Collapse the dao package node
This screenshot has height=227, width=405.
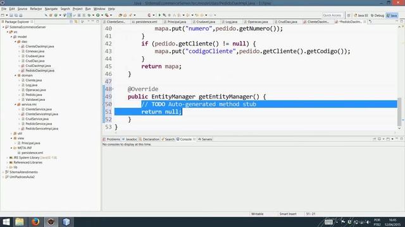pyautogui.click(x=15, y=42)
